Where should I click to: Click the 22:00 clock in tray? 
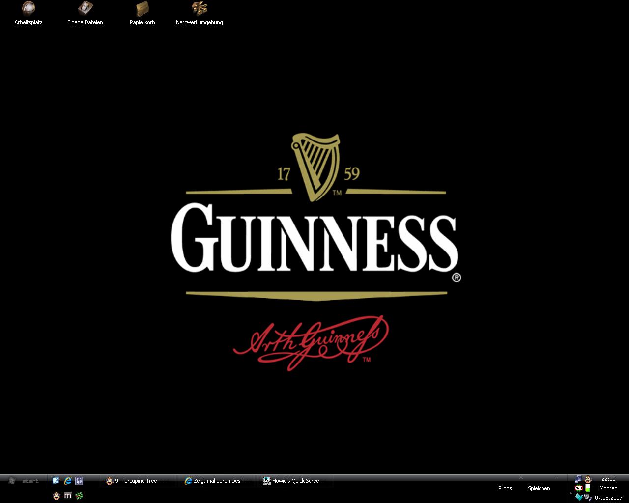[x=608, y=479]
